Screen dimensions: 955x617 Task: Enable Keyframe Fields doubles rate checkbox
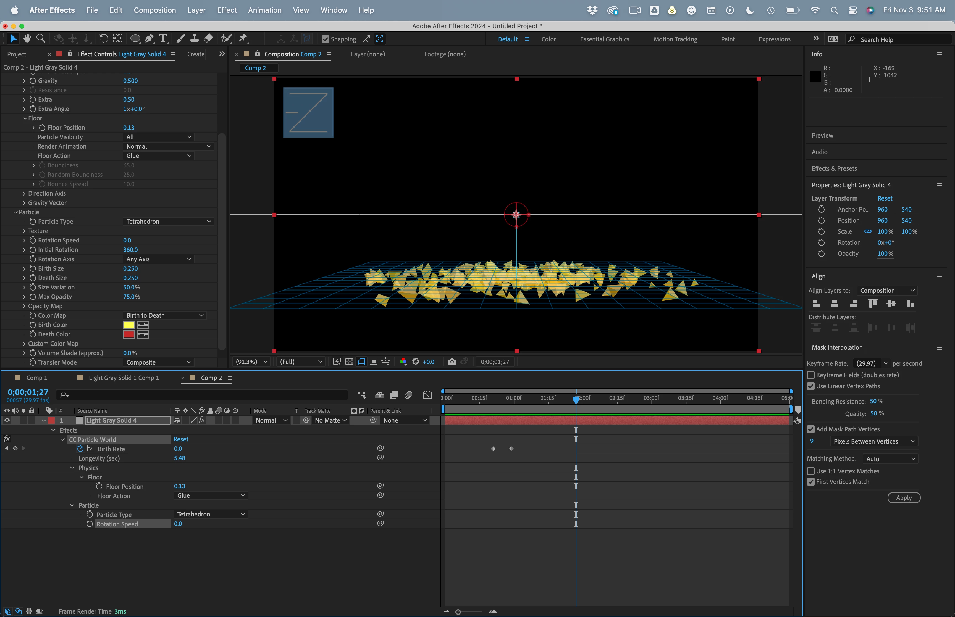pyautogui.click(x=811, y=375)
